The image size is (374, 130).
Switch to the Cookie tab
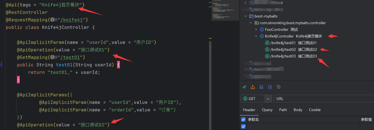point(315,110)
